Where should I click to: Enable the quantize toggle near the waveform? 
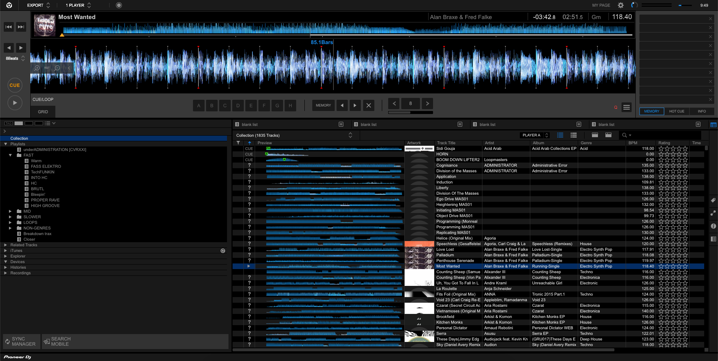point(616,107)
